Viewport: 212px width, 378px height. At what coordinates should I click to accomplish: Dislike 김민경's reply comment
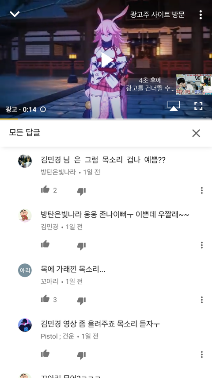81,246
